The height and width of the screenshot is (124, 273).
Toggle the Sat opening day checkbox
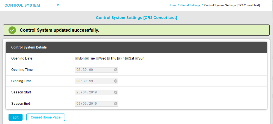(x=127, y=58)
